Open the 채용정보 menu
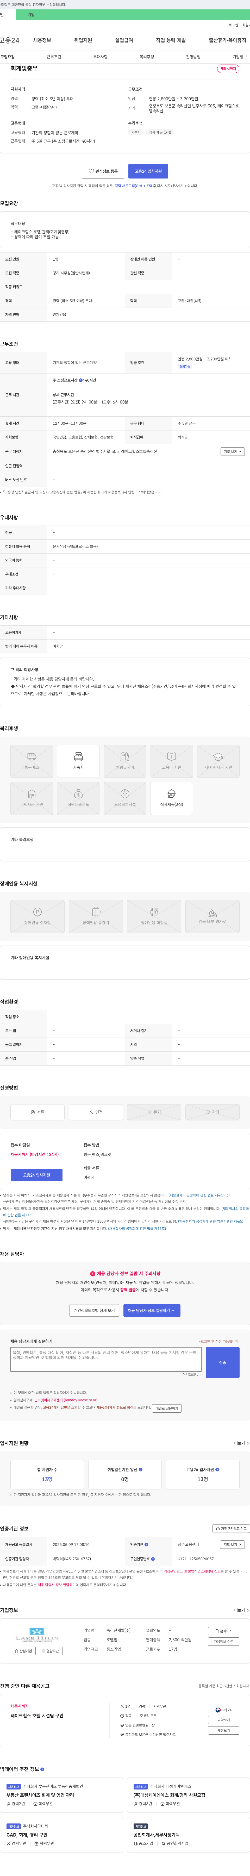 (x=42, y=40)
